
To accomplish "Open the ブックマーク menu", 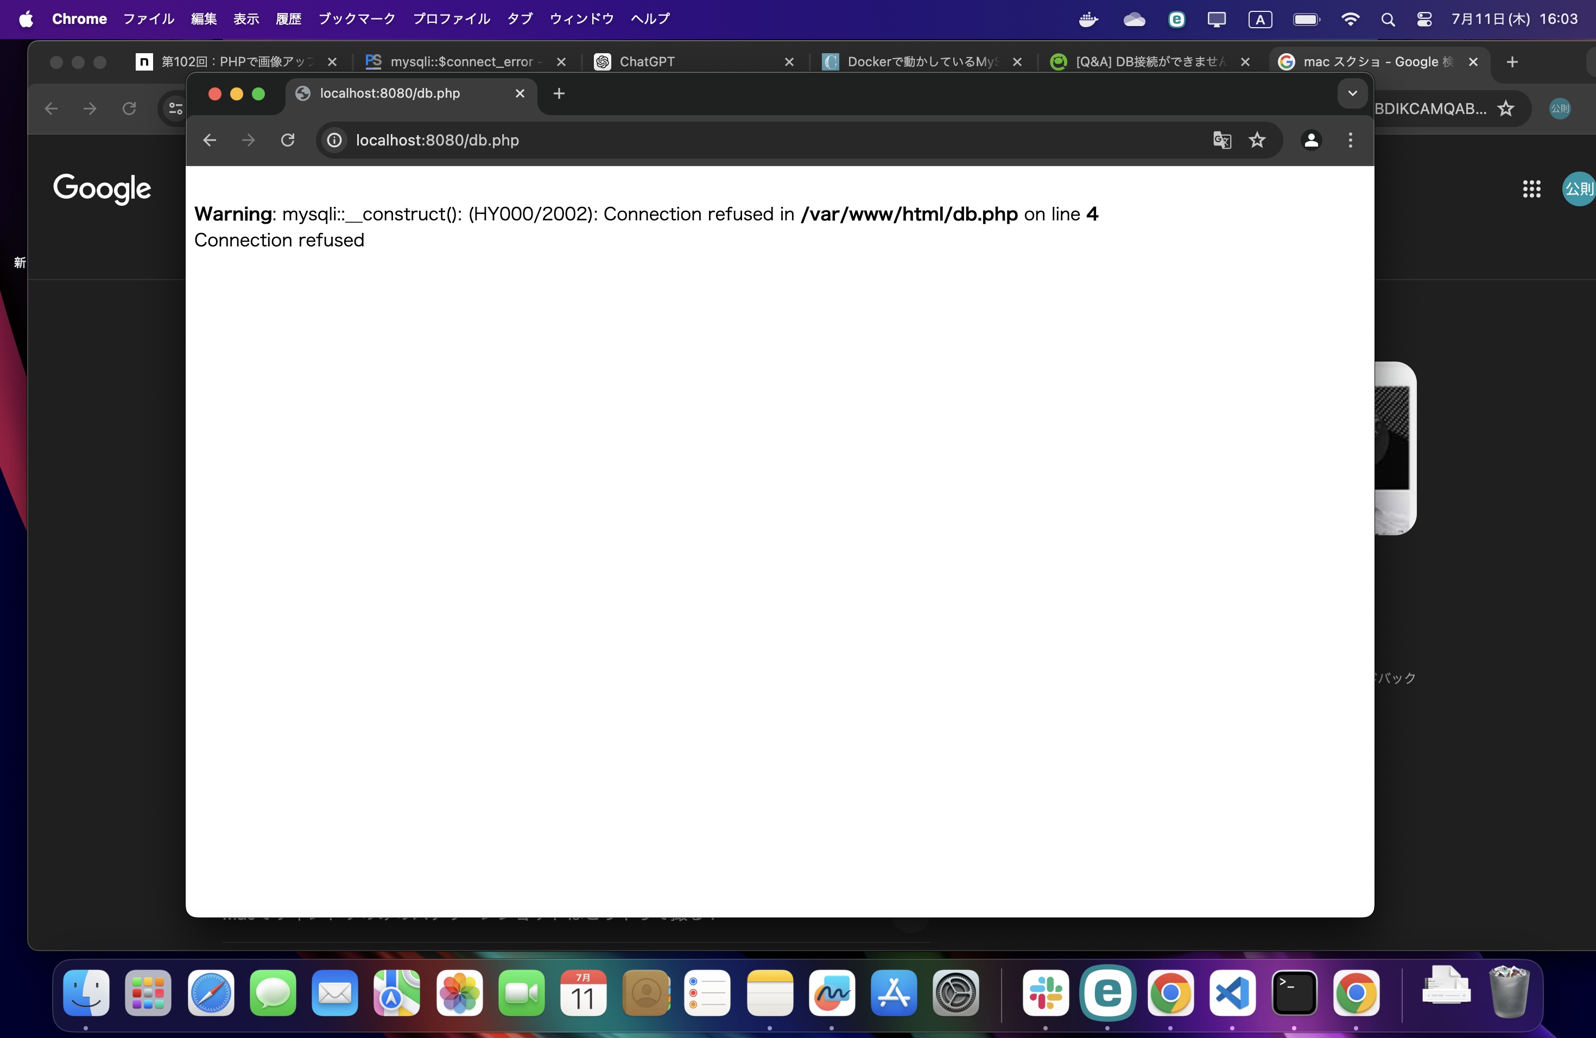I will coord(357,19).
